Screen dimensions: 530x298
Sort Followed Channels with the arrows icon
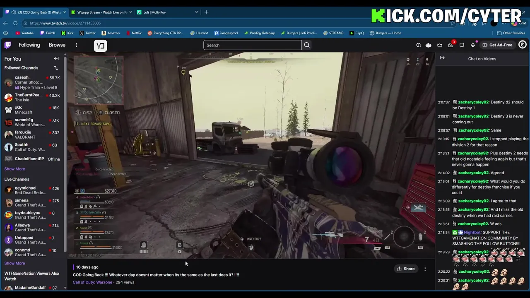point(56,68)
